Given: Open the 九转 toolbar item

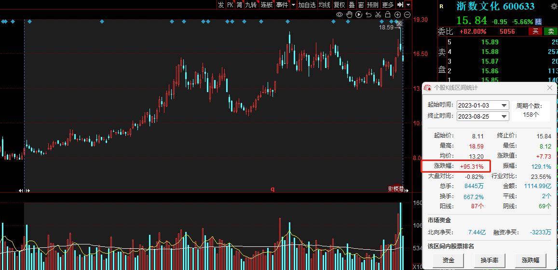Looking at the screenshot, I should click(251, 5).
